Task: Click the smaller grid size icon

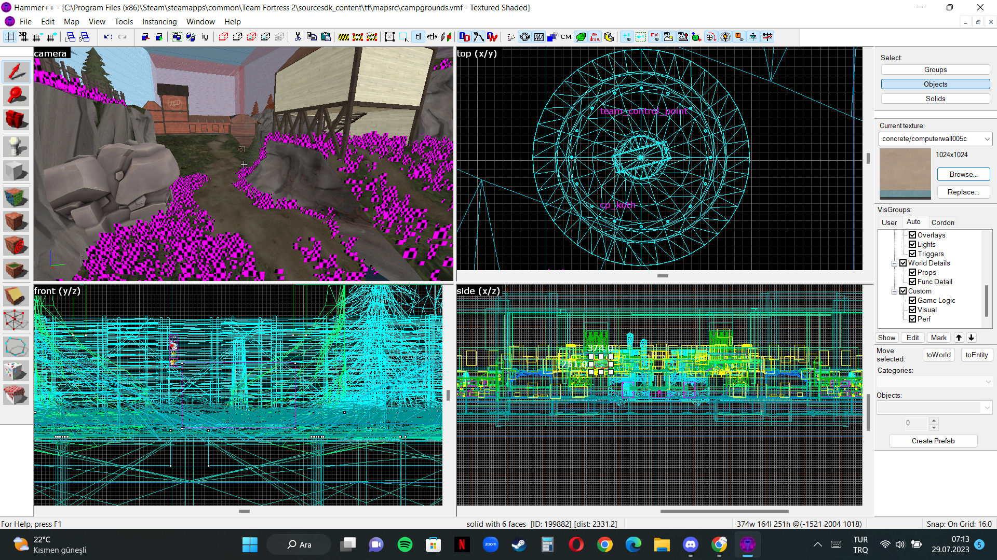Action: click(37, 37)
